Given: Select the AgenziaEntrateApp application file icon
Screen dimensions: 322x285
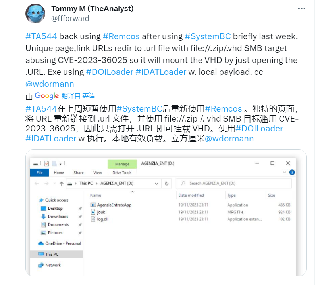Looking at the screenshot, I should 93,205.
